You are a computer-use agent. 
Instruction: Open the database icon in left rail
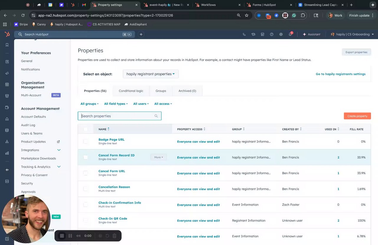point(7,130)
